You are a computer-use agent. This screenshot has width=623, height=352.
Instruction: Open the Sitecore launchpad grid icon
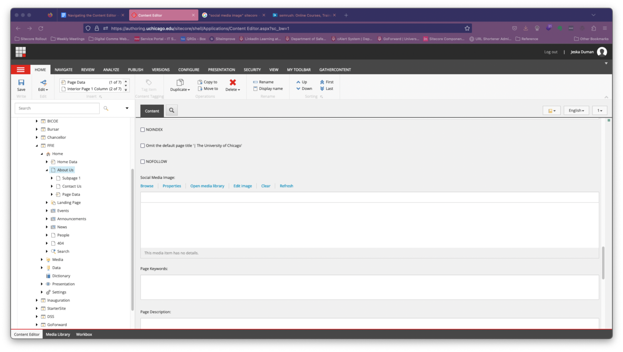point(21,52)
